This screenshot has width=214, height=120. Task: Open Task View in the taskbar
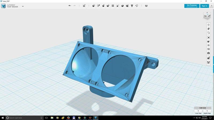click(x=46, y=118)
